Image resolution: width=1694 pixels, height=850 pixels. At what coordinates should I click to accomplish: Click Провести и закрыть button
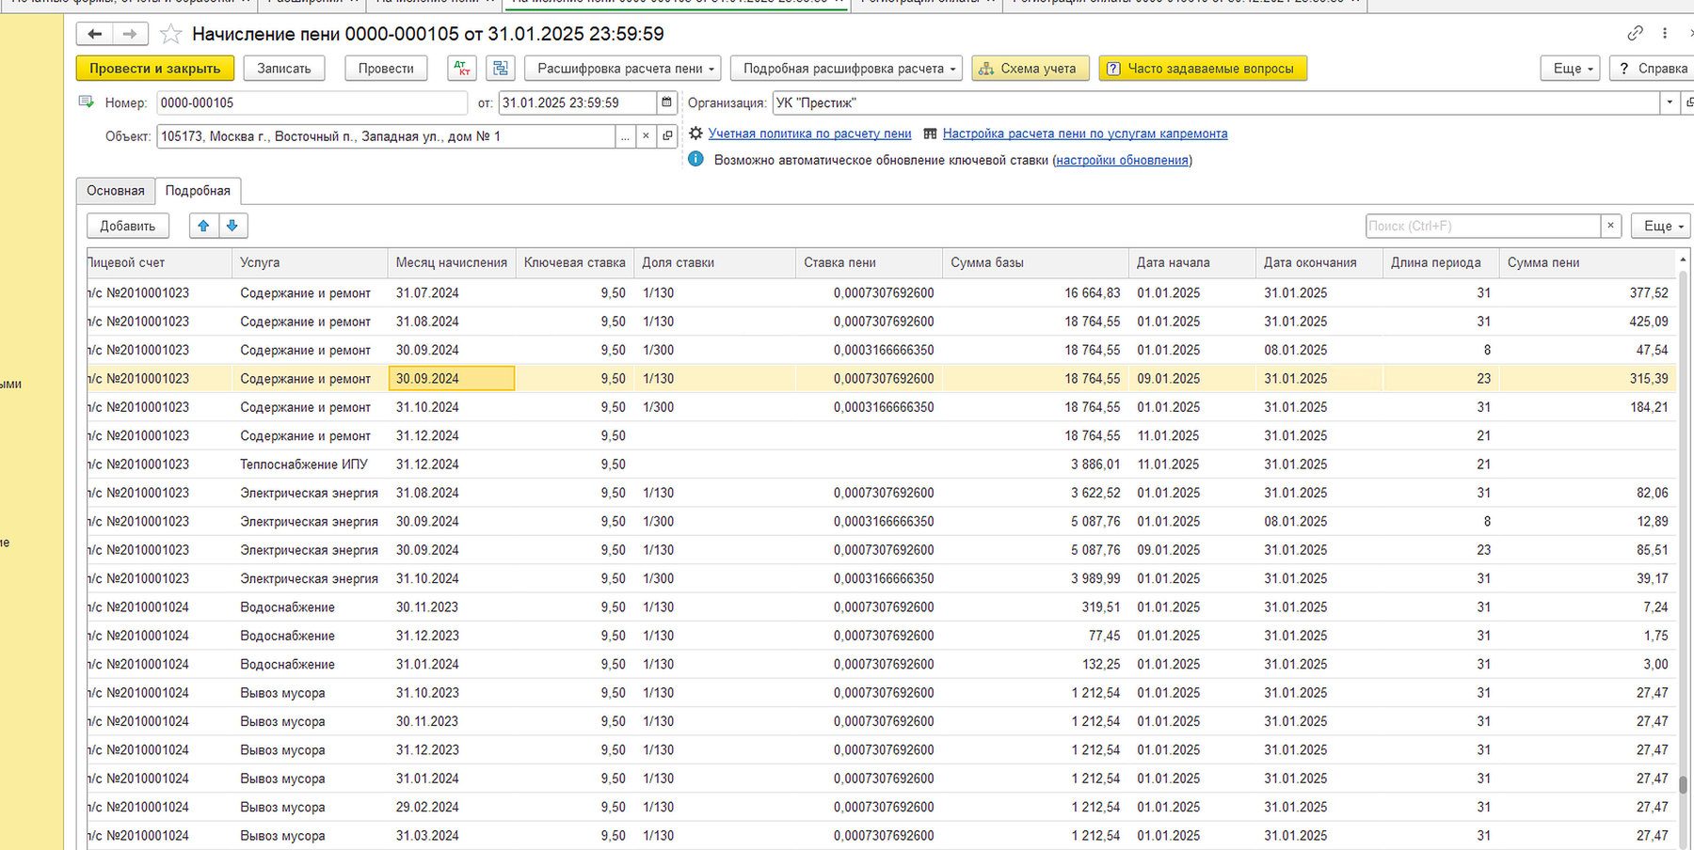(155, 69)
